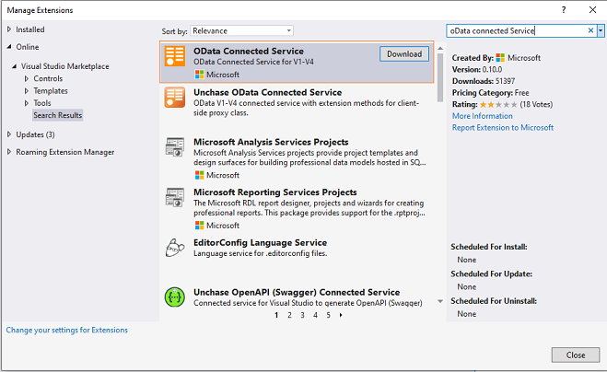The height and width of the screenshot is (372, 607).
Task: Go to results page 2
Action: (289, 314)
